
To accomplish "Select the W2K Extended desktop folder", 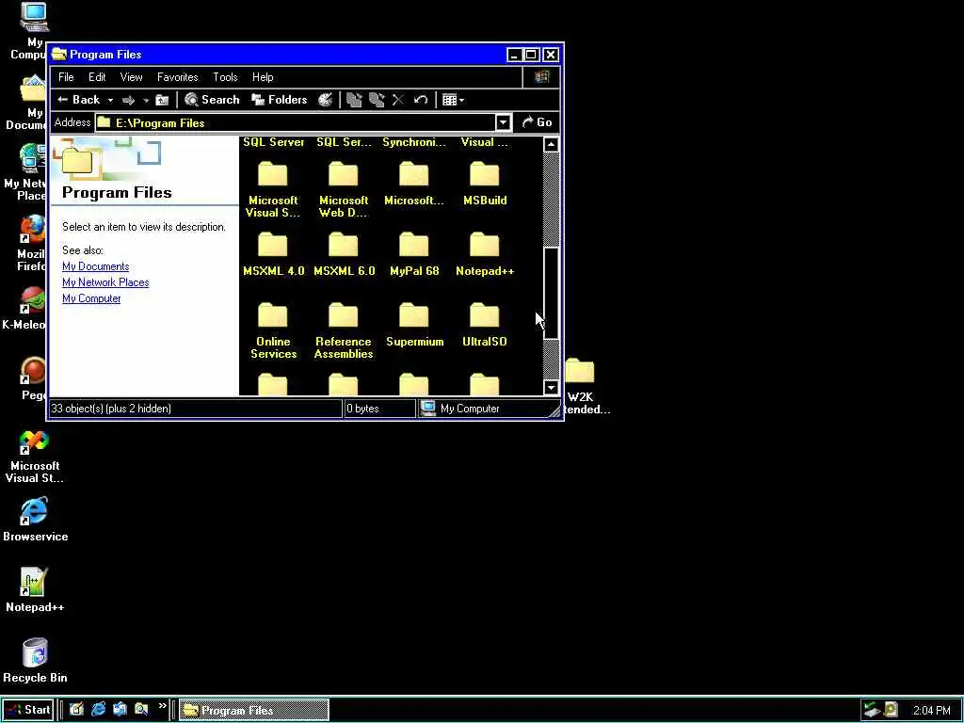I will pyautogui.click(x=580, y=386).
